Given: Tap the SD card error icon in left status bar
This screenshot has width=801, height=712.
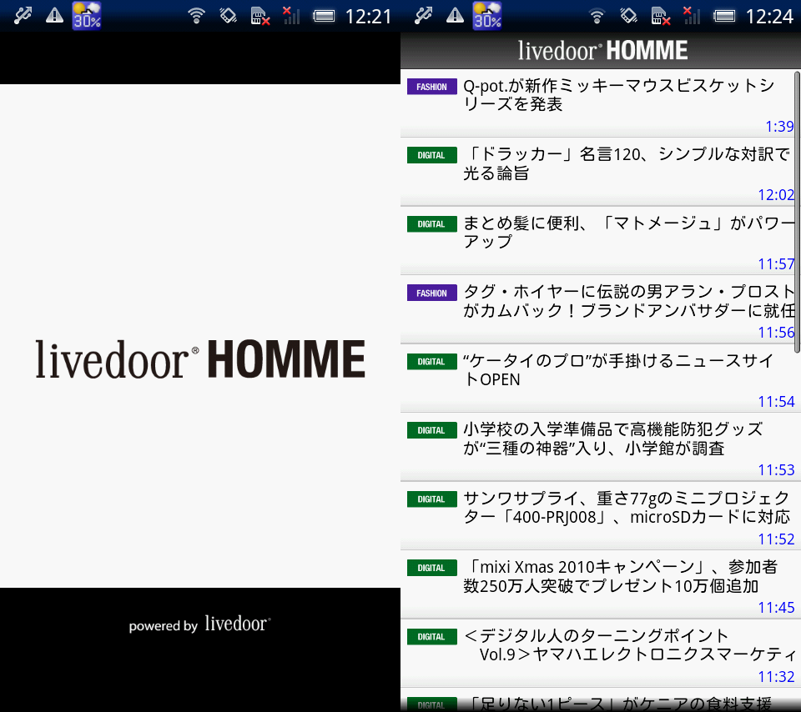Looking at the screenshot, I should point(260,17).
